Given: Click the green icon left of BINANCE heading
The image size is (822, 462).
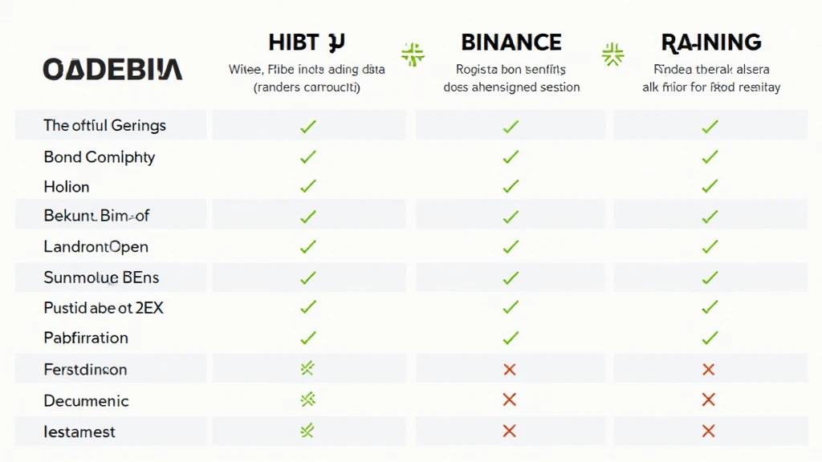Looking at the screenshot, I should [413, 55].
